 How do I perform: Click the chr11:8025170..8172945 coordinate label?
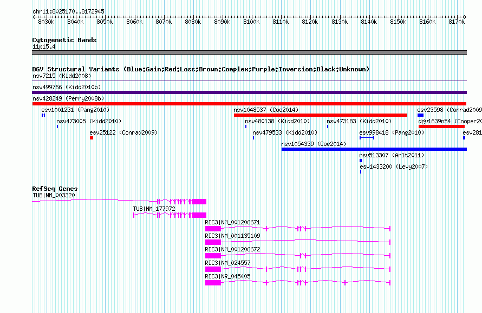pyautogui.click(x=69, y=11)
